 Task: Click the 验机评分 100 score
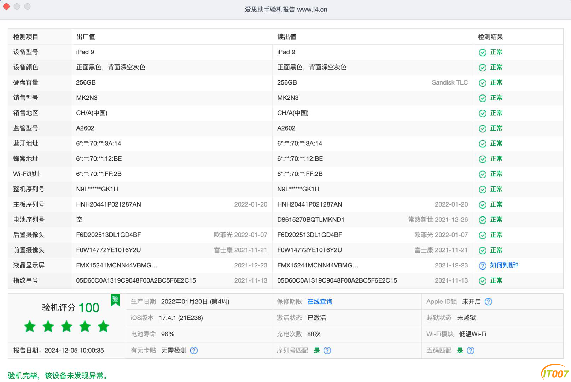point(71,308)
